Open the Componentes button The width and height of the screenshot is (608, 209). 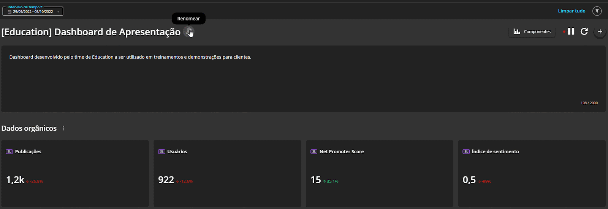(x=532, y=31)
